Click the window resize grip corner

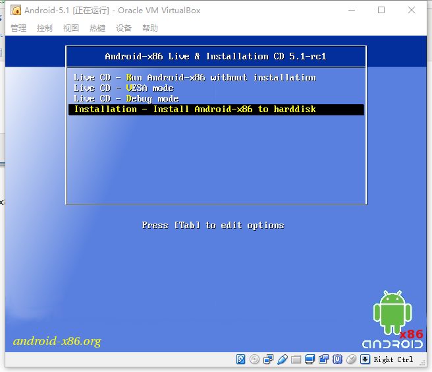click(x=423, y=363)
